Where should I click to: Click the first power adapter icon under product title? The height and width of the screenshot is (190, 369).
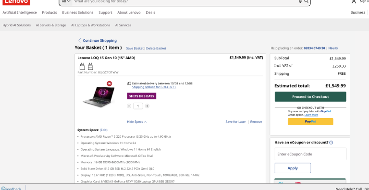point(82,67)
